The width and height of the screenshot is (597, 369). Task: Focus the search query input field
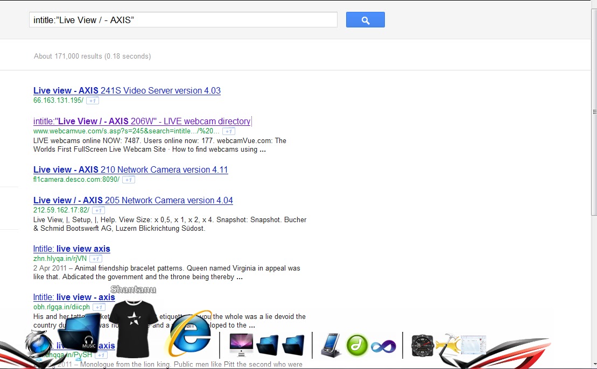click(x=183, y=20)
